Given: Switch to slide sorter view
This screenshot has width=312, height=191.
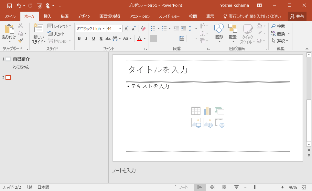Looking at the screenshot, I should [212, 187].
